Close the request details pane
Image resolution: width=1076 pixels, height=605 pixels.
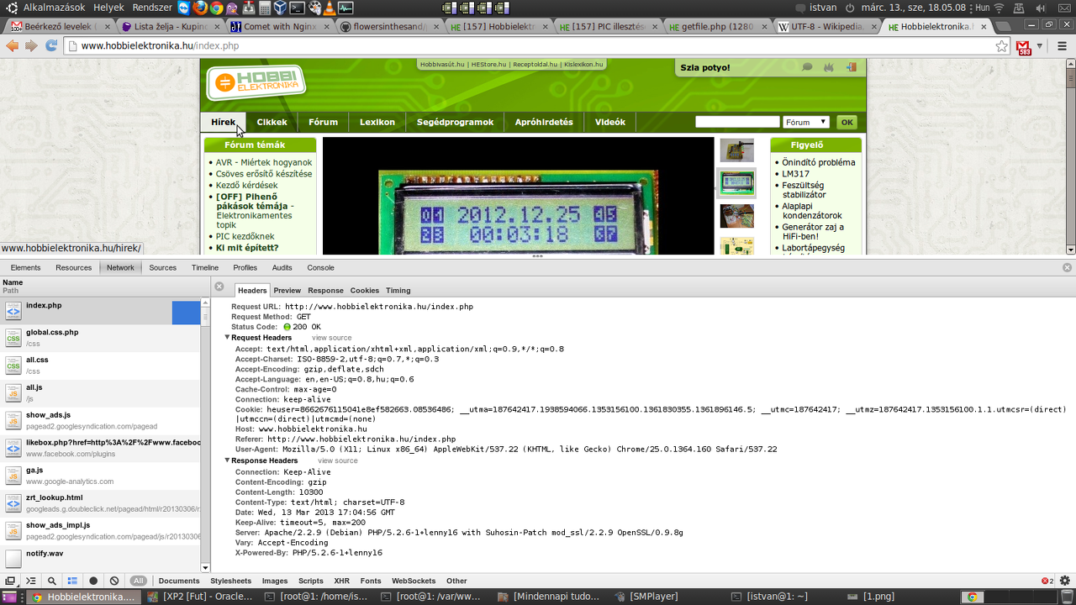tap(219, 287)
